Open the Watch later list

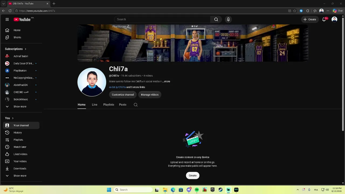pos(21,147)
